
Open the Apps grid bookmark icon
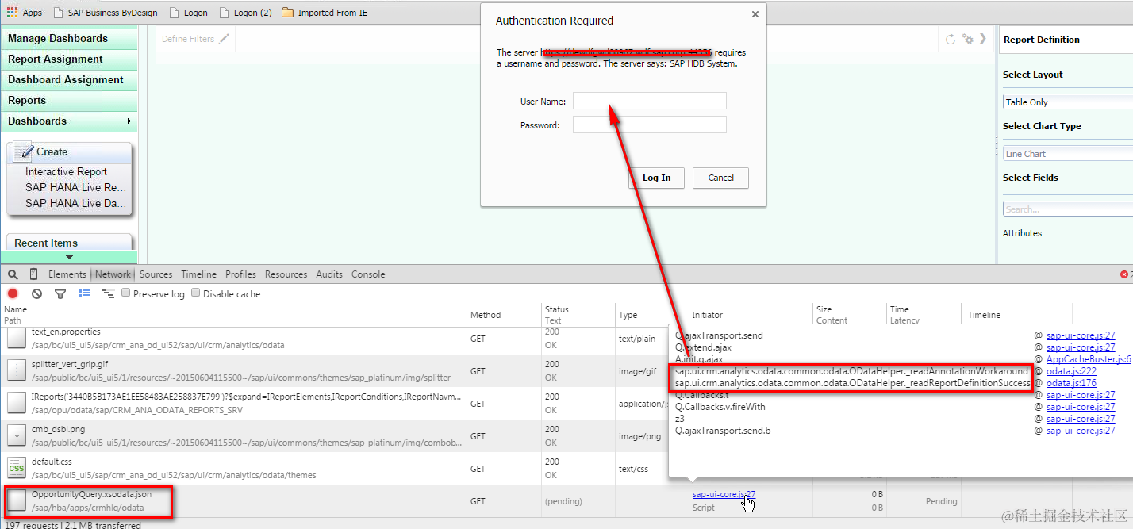pos(12,13)
